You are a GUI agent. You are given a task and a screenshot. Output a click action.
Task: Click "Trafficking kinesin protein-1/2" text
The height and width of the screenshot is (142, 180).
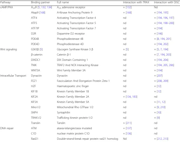[75, 118]
